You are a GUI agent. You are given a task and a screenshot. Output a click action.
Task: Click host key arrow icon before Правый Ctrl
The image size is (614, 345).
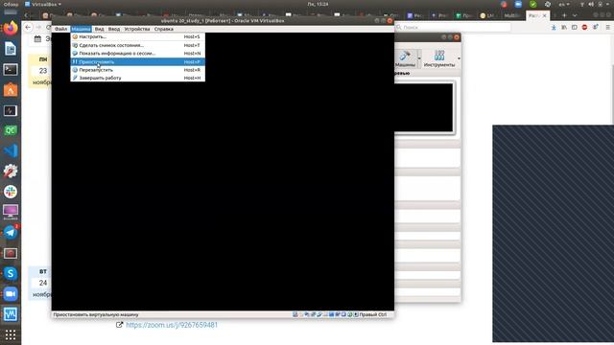[x=356, y=314]
